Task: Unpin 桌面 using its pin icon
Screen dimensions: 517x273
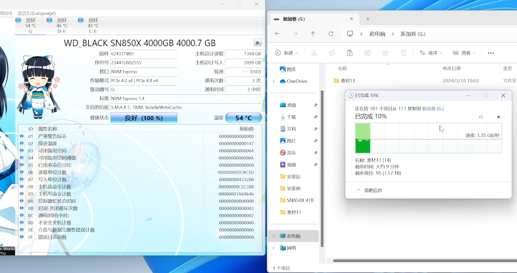Action: (315, 105)
